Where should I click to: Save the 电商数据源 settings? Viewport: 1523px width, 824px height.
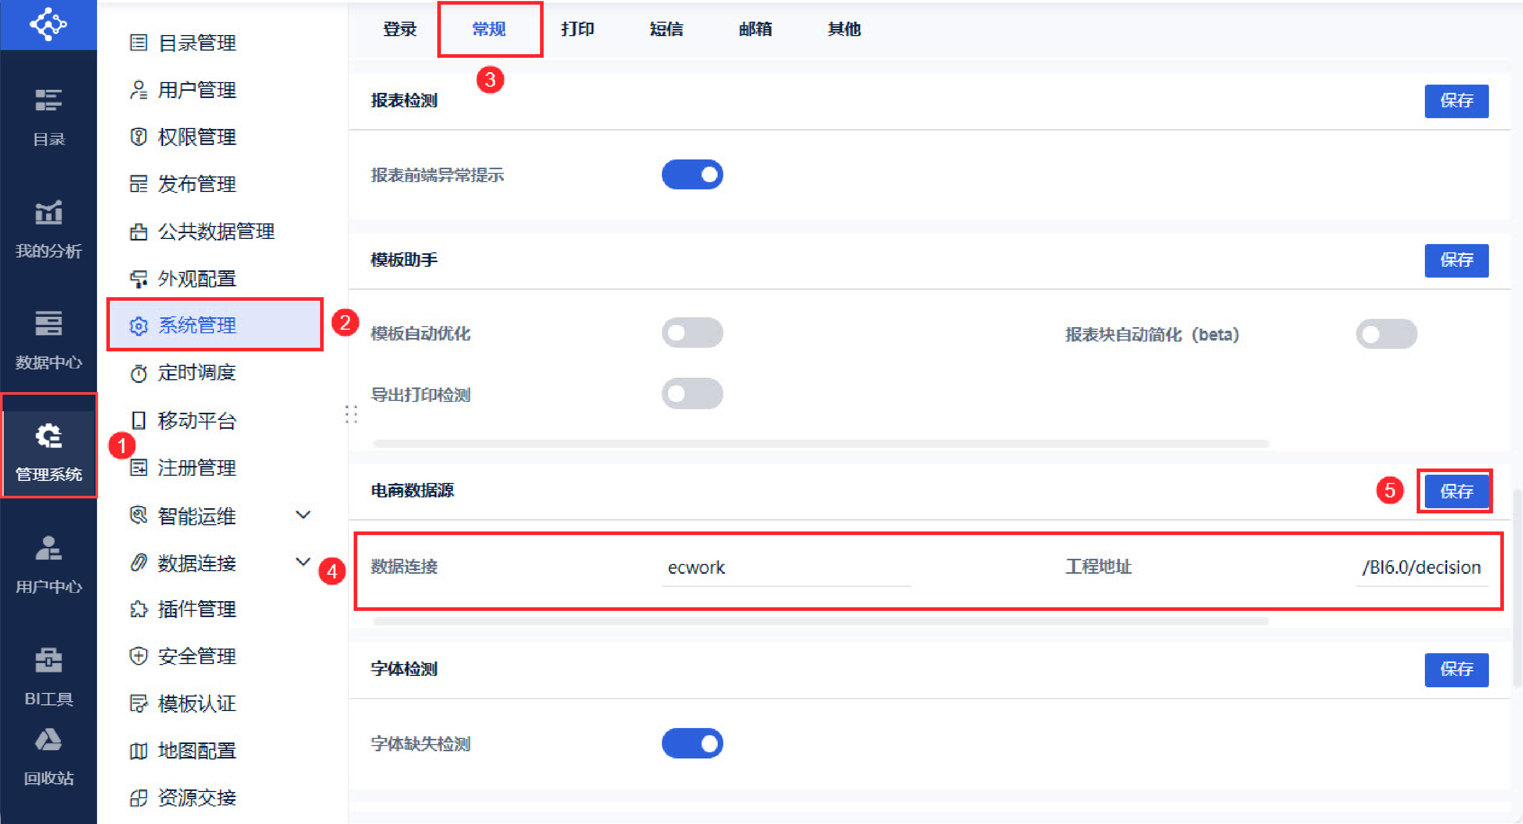(1455, 491)
